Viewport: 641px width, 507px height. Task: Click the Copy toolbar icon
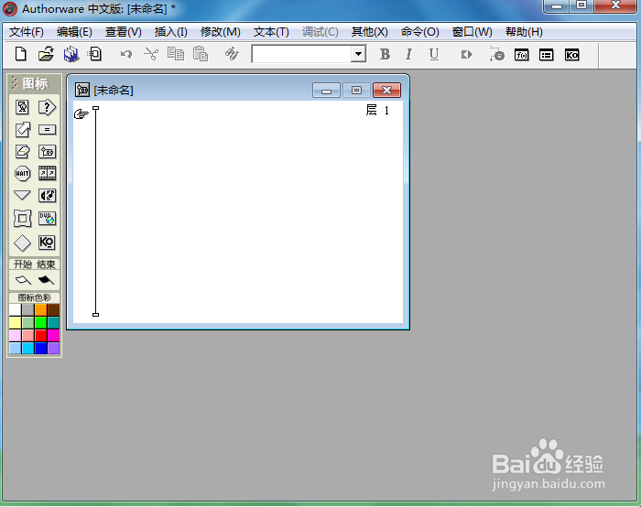176,54
